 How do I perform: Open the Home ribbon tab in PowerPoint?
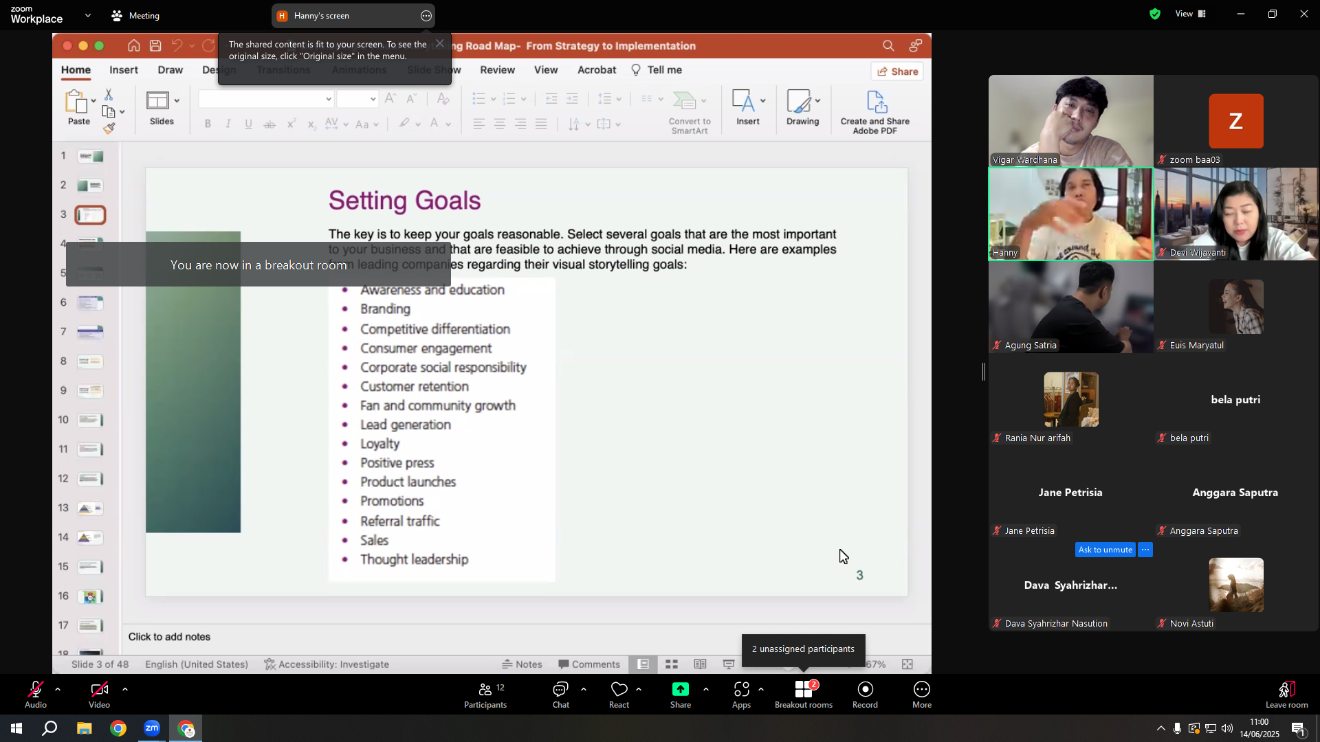(76, 70)
